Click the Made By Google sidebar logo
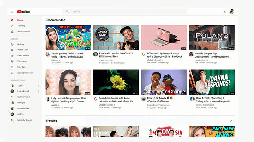 tap(12, 120)
